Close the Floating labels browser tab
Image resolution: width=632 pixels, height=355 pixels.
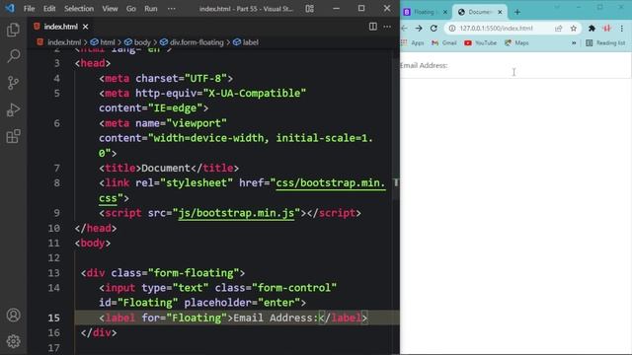(x=445, y=12)
